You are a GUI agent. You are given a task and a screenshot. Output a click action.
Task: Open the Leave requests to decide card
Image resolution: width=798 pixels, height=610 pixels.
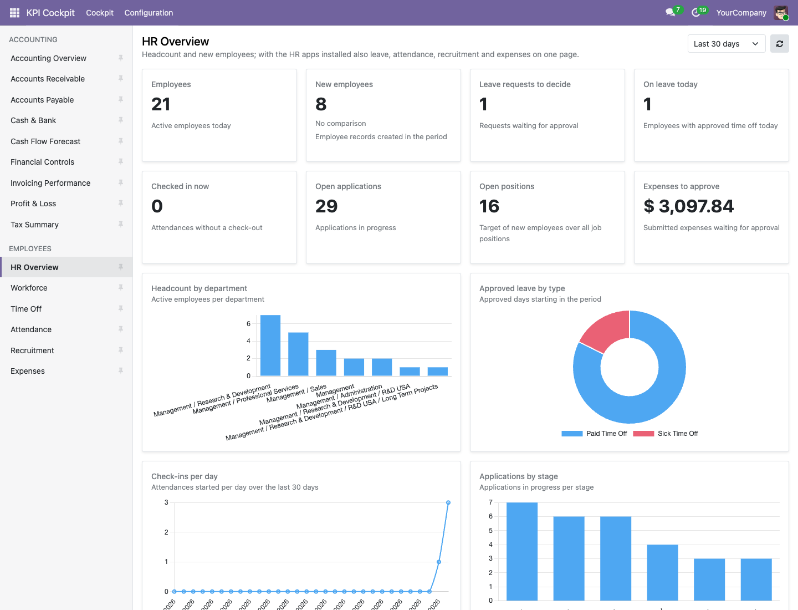point(548,115)
